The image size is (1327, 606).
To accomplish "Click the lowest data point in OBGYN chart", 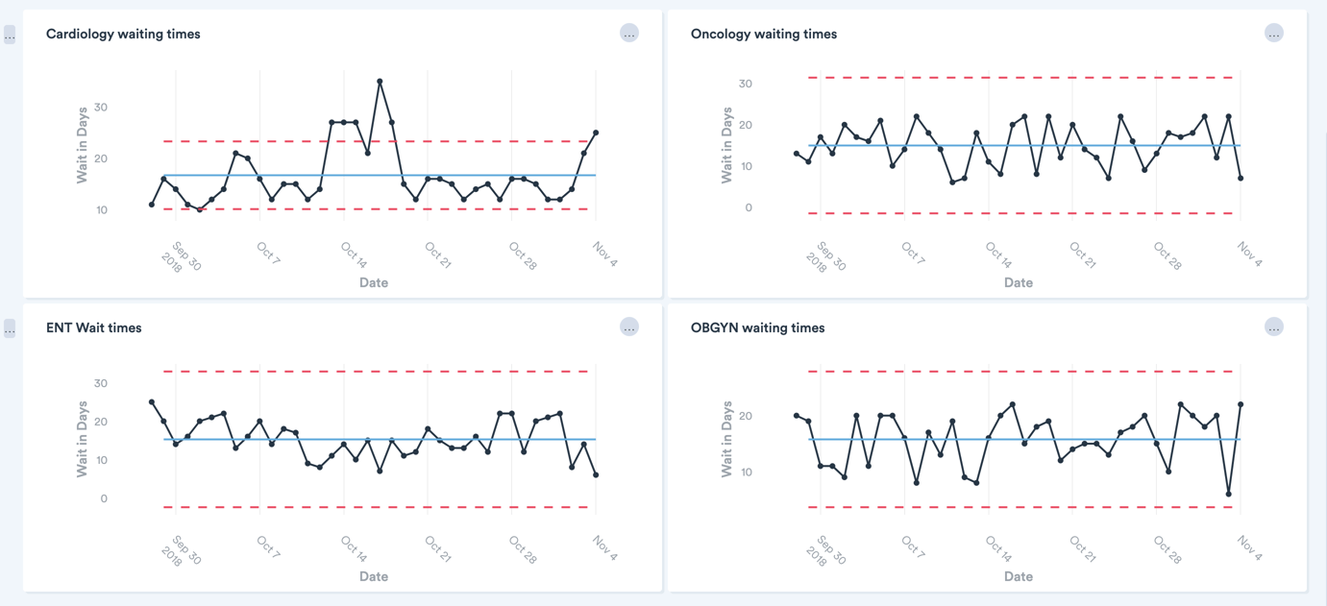I will coord(1230,493).
